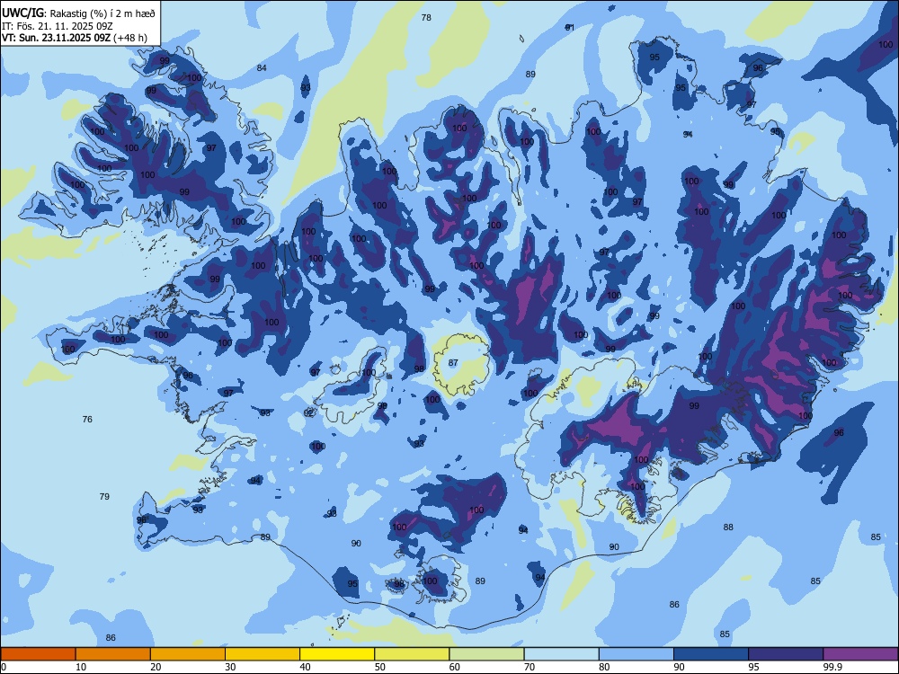Click the humidity value '78' at the top
The image size is (899, 674).
click(426, 18)
